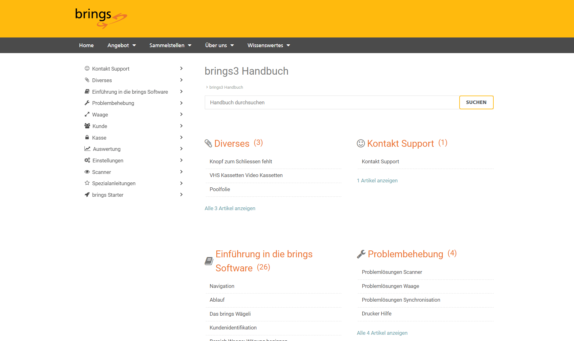Expand the Waage sidebar chevron
This screenshot has width=574, height=341.
tap(181, 114)
